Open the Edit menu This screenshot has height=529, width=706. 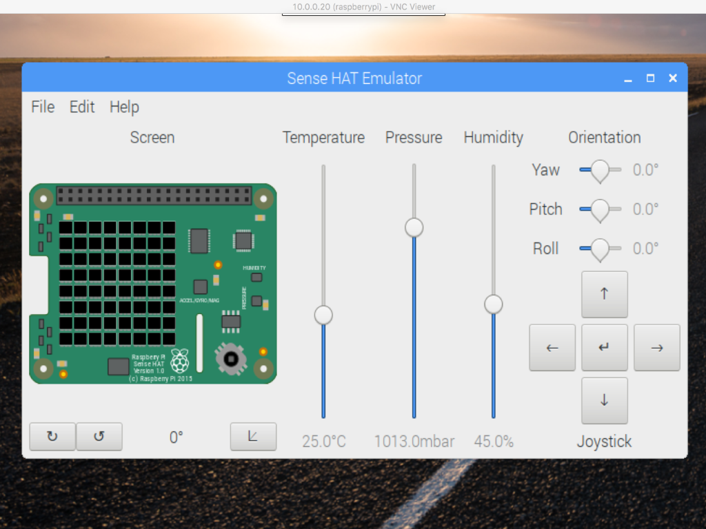(82, 107)
